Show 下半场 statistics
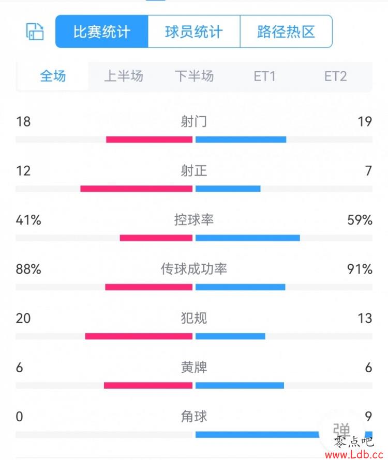The height and width of the screenshot is (460, 388). pos(195,76)
